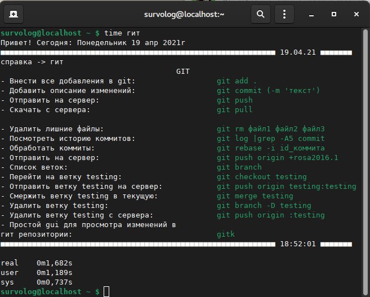
Task: Click the 'GIT' heading
Action: (x=183, y=72)
